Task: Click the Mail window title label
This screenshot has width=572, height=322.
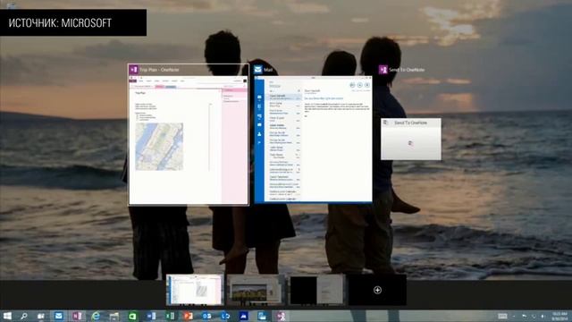Action: (268, 70)
